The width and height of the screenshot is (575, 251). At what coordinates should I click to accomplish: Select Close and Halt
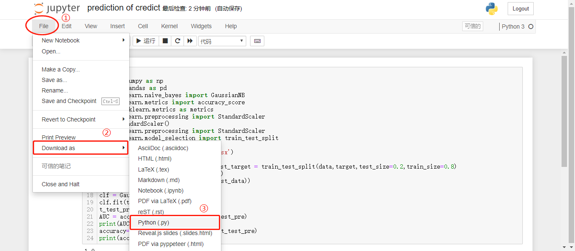point(60,184)
